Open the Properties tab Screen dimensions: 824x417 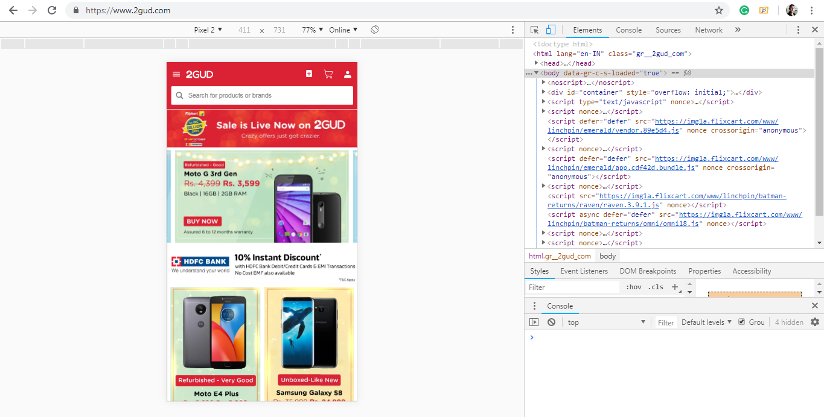click(x=704, y=271)
